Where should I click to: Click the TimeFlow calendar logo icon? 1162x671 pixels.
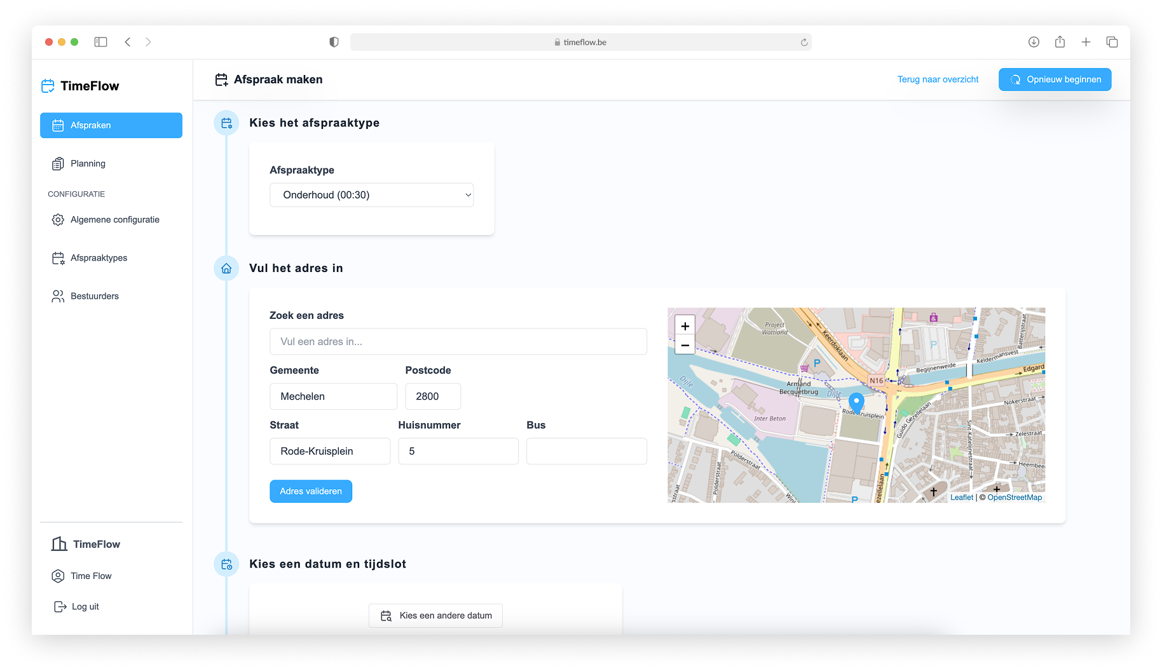pos(48,85)
